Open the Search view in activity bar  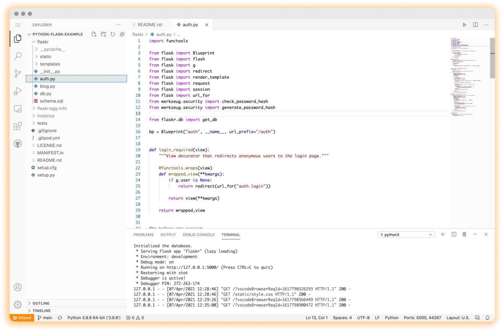(x=18, y=56)
